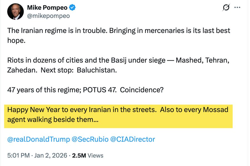Open the @CIADirector mention link
Screen dimensions: 250x166
point(132,139)
